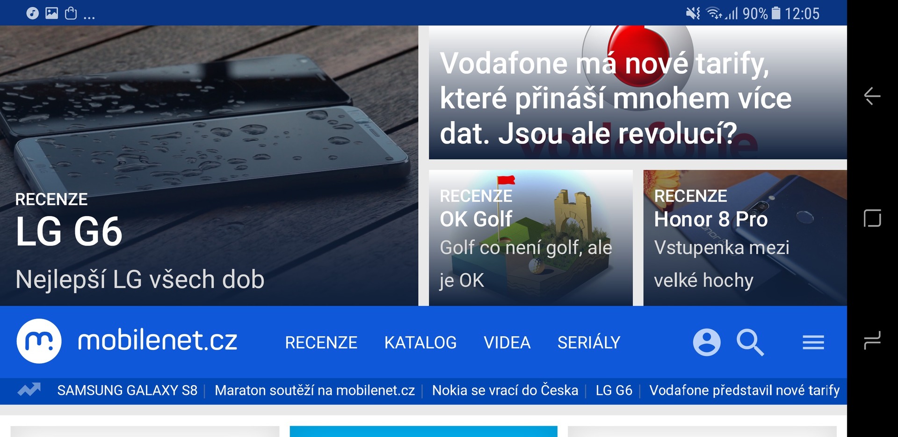Screen dimensions: 898x437
Task: Click the SAMSUNG GALAXY S8 trending link
Action: click(x=127, y=390)
